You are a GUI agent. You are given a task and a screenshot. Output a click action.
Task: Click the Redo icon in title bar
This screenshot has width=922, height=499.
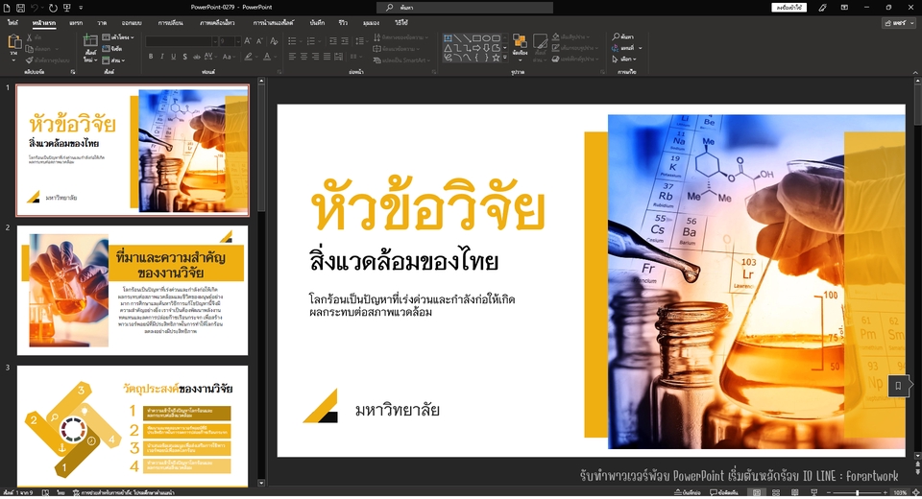pyautogui.click(x=52, y=8)
